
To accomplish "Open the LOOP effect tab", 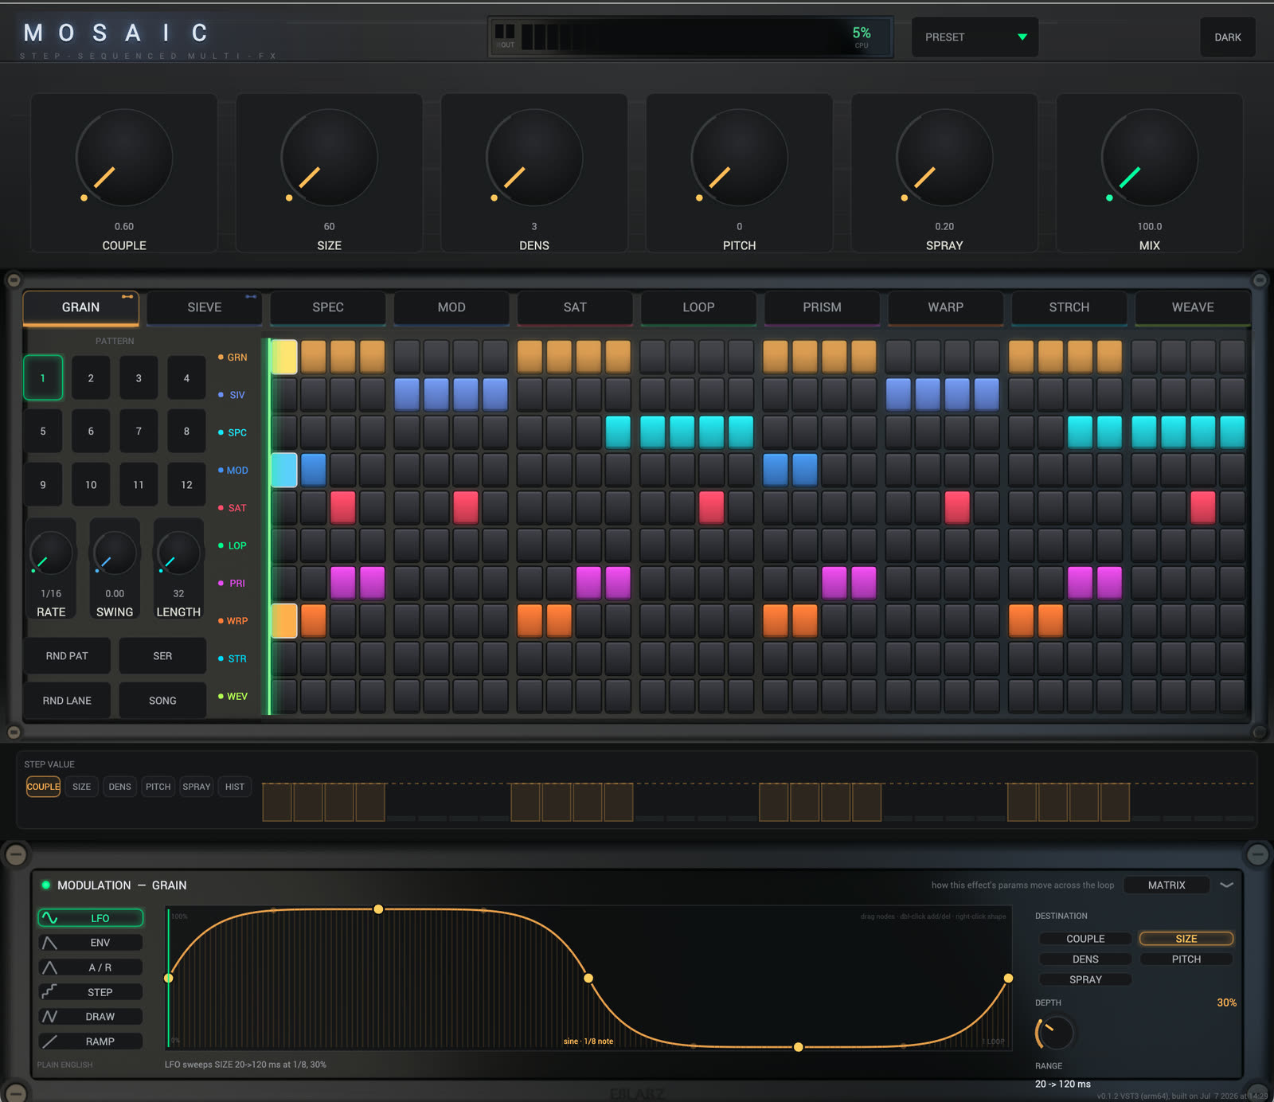I will click(698, 307).
